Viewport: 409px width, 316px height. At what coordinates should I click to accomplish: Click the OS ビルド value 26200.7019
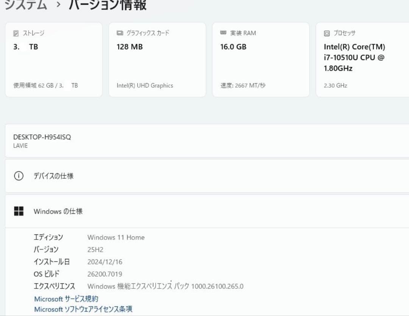(110, 274)
